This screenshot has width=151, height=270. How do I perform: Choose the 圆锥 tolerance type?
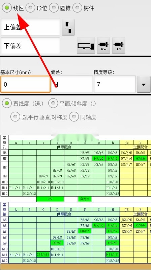[x=54, y=8]
